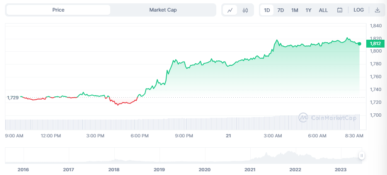Select the Price view toggle

click(x=58, y=10)
